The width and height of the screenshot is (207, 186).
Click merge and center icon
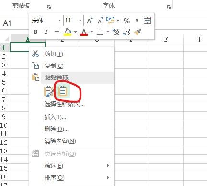point(147,21)
